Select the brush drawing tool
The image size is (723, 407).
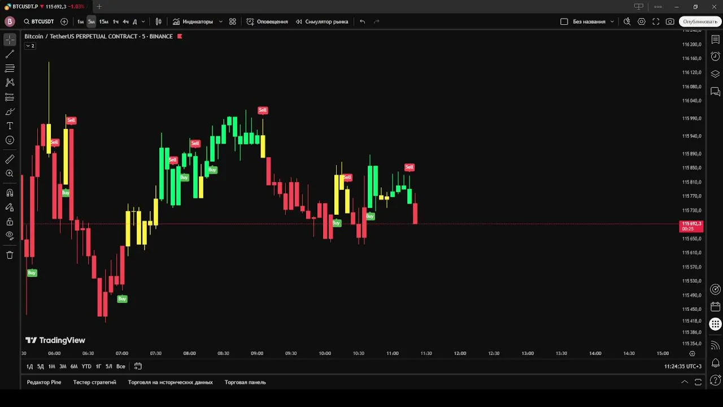coord(10,111)
